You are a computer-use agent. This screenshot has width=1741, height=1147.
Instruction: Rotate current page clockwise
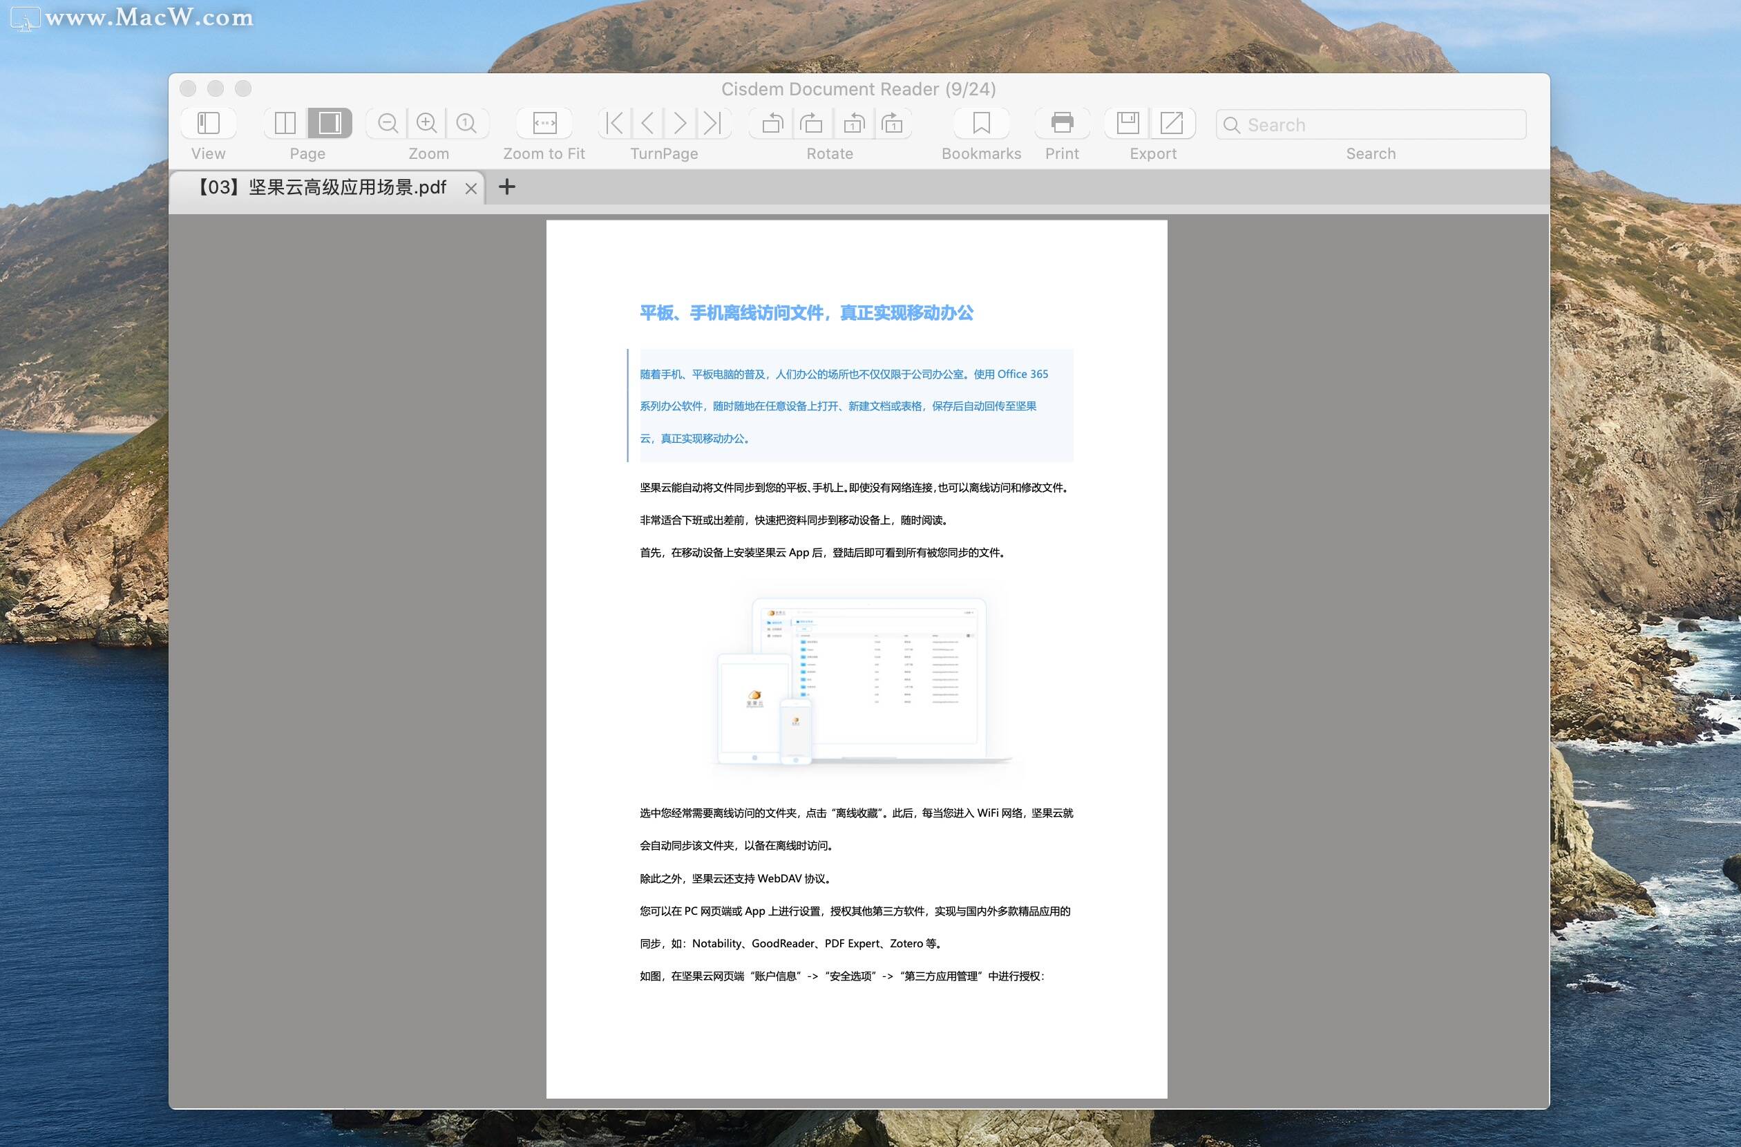[893, 123]
